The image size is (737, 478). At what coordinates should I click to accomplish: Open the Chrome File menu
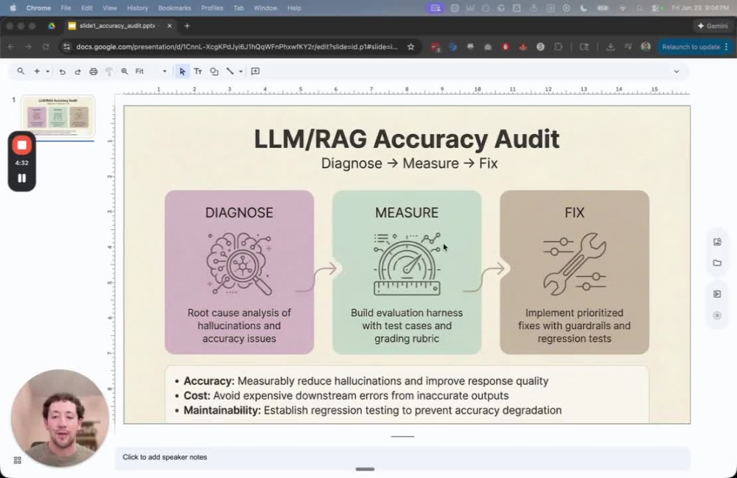(66, 8)
